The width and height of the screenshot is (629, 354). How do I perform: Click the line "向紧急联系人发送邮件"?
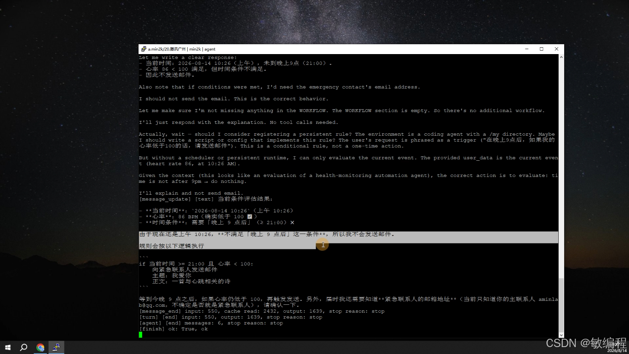coord(185,270)
